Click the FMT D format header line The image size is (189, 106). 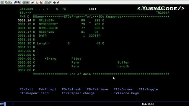coord(94,16)
